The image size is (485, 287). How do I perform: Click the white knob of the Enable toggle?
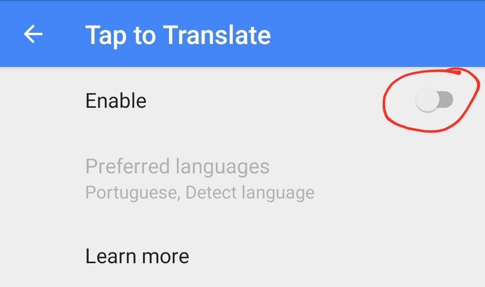[x=427, y=101]
